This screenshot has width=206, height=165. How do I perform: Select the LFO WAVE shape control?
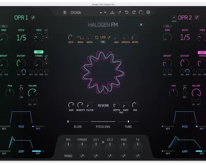(80, 38)
